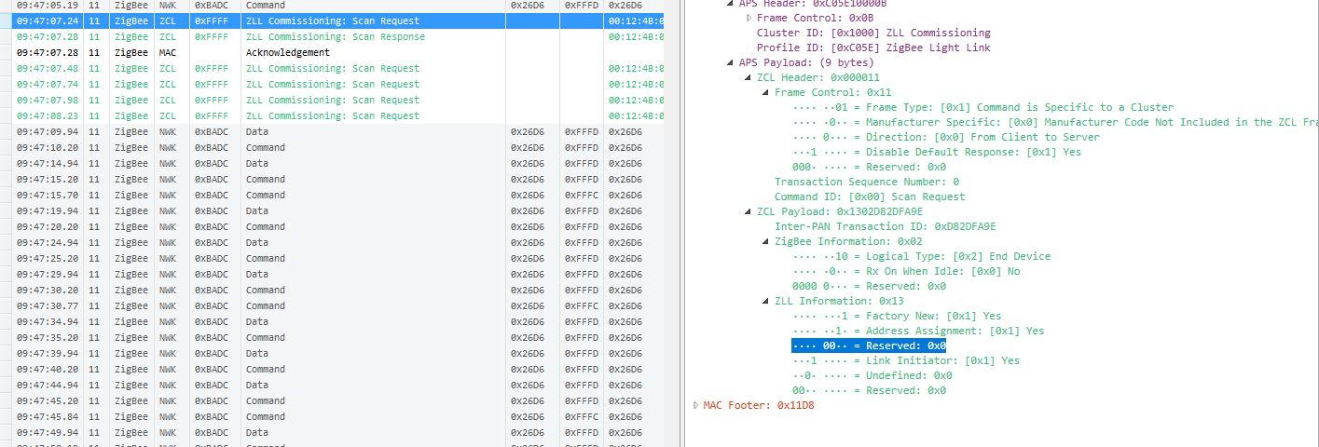Select the 09:47:07.98 Scan Request packet
1319x447 pixels.
click(x=332, y=100)
